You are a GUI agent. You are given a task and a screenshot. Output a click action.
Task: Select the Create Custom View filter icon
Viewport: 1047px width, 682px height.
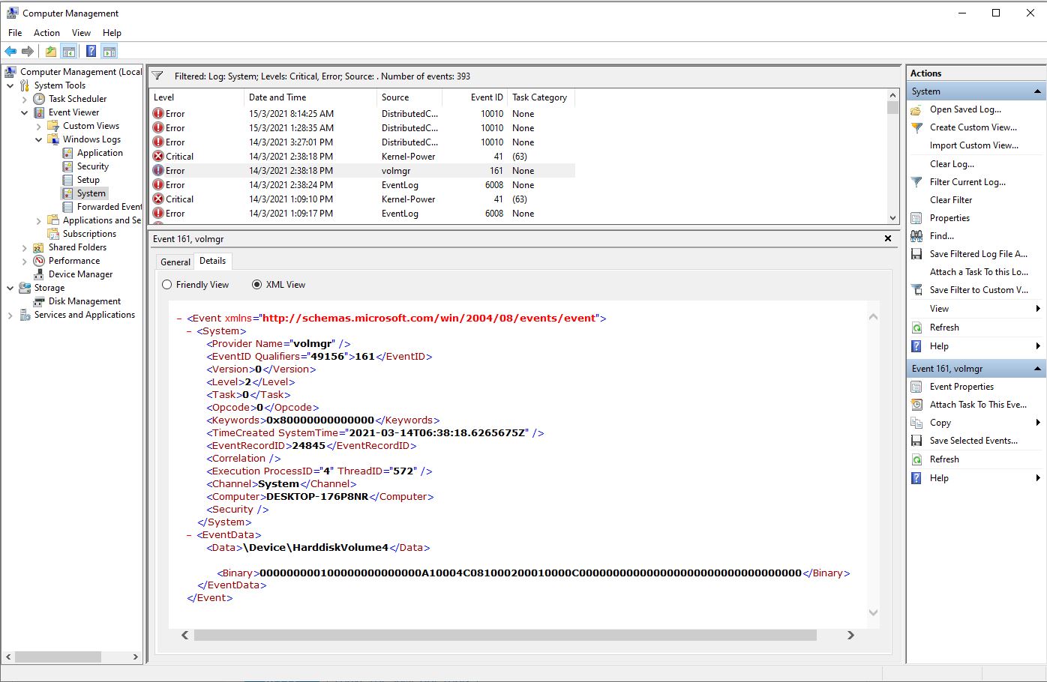click(x=916, y=127)
